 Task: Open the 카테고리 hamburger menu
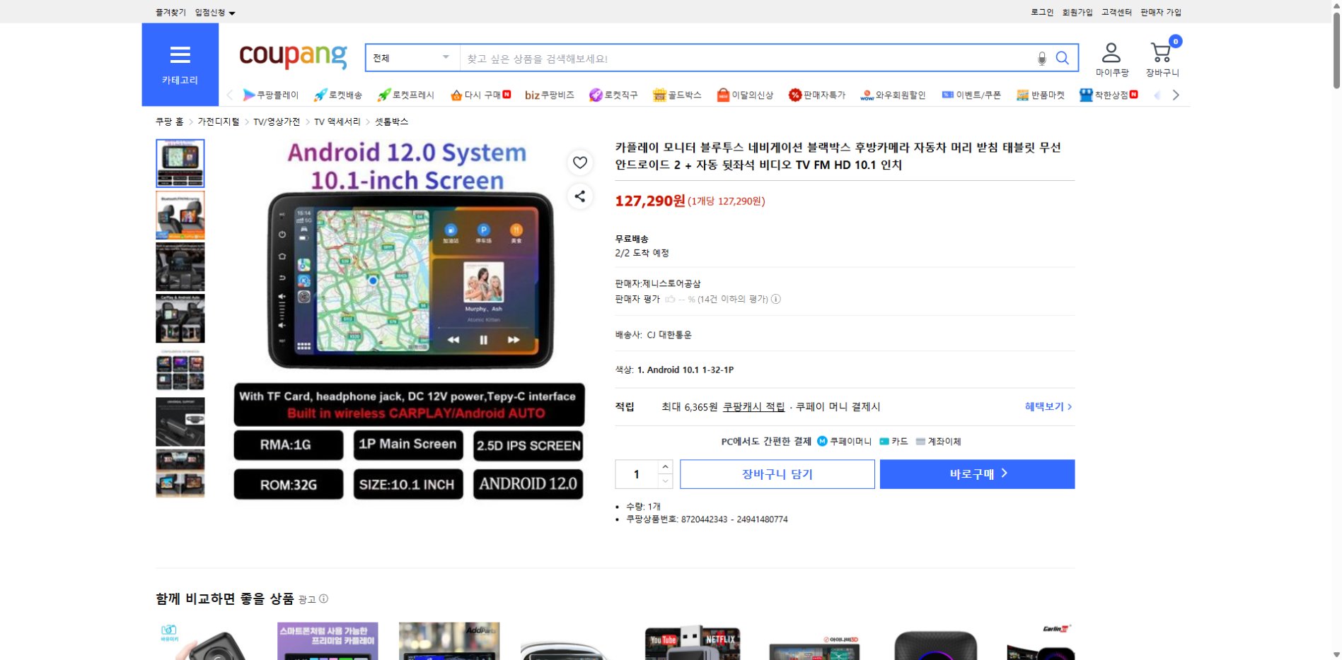(x=181, y=54)
